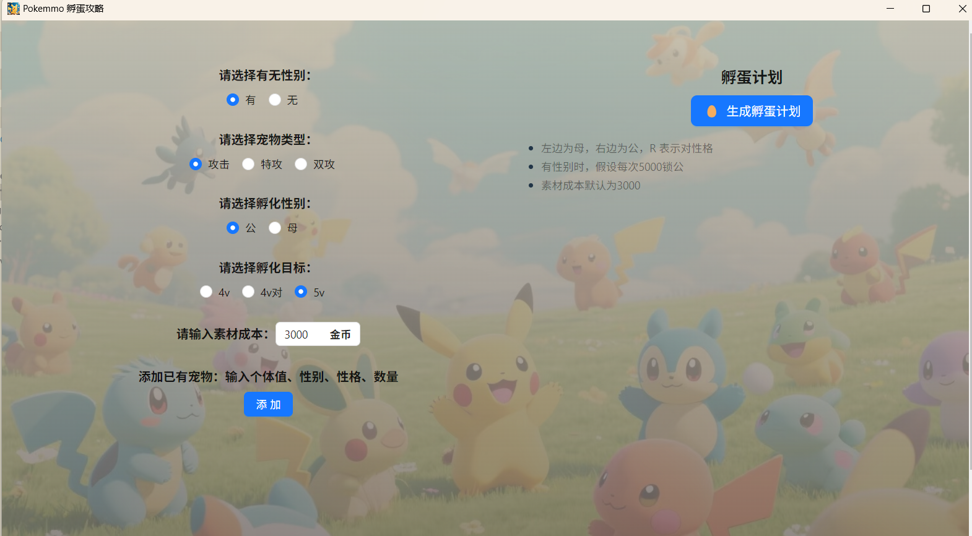The height and width of the screenshot is (536, 972).
Task: Click the note 有性别时，假设每次5000锁公
Action: coord(612,167)
